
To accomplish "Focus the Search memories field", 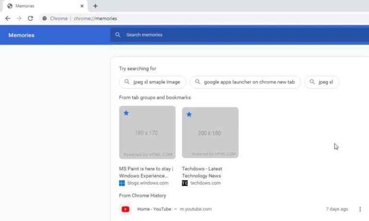I will pos(240,35).
